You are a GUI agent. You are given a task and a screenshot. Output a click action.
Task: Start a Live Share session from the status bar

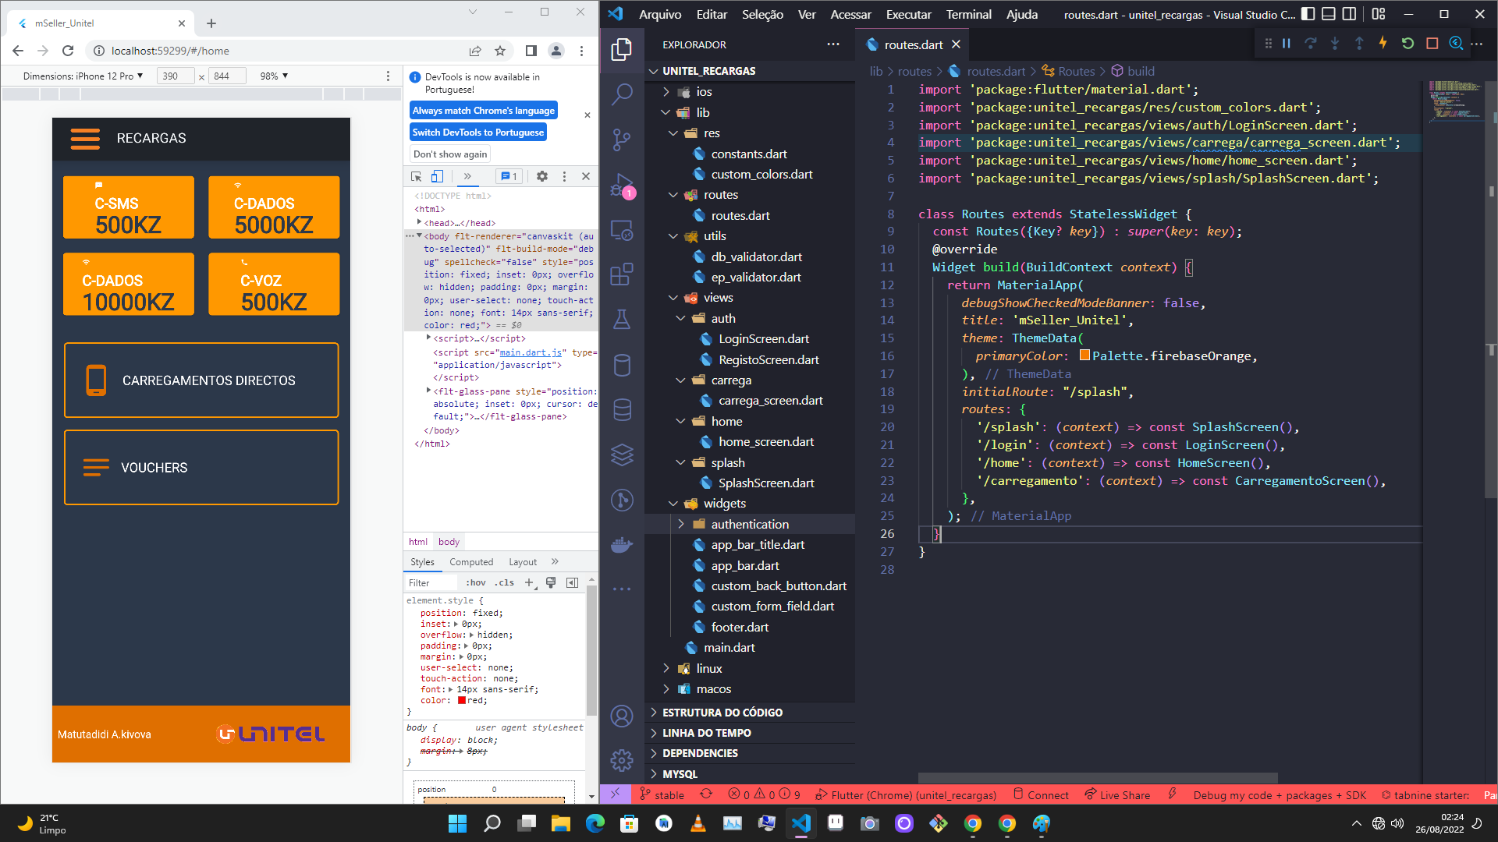[1117, 794]
